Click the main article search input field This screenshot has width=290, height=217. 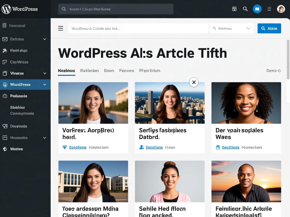(138, 28)
